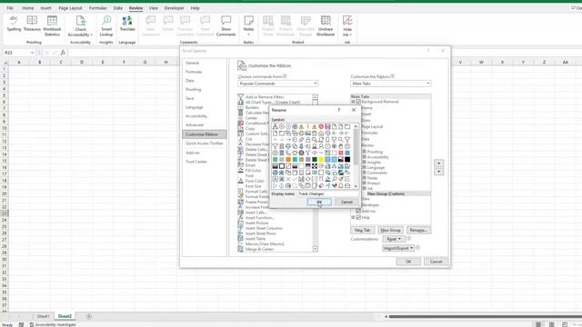This screenshot has width=582, height=327.
Task: Pick the purple color swatch symbol
Action: 307,160
